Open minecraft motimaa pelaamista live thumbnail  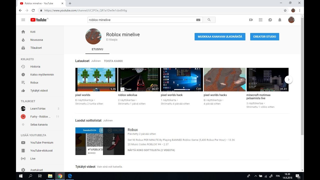(267, 79)
